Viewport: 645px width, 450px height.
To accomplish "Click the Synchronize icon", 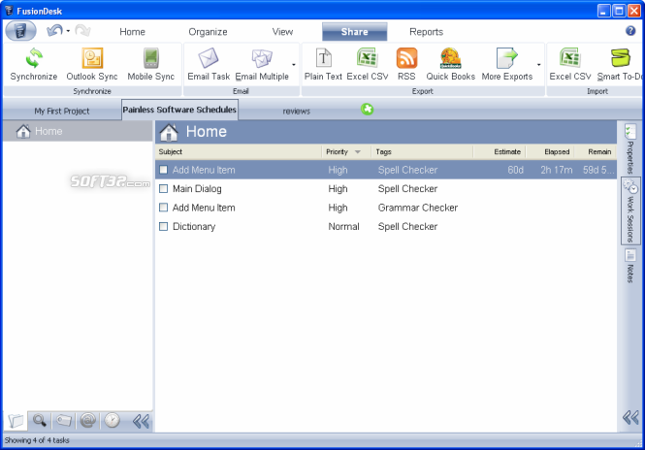I will pos(34,58).
